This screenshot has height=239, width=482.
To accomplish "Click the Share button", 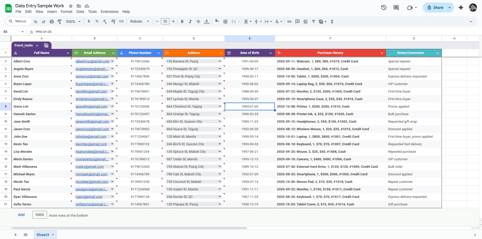I will click(x=435, y=8).
